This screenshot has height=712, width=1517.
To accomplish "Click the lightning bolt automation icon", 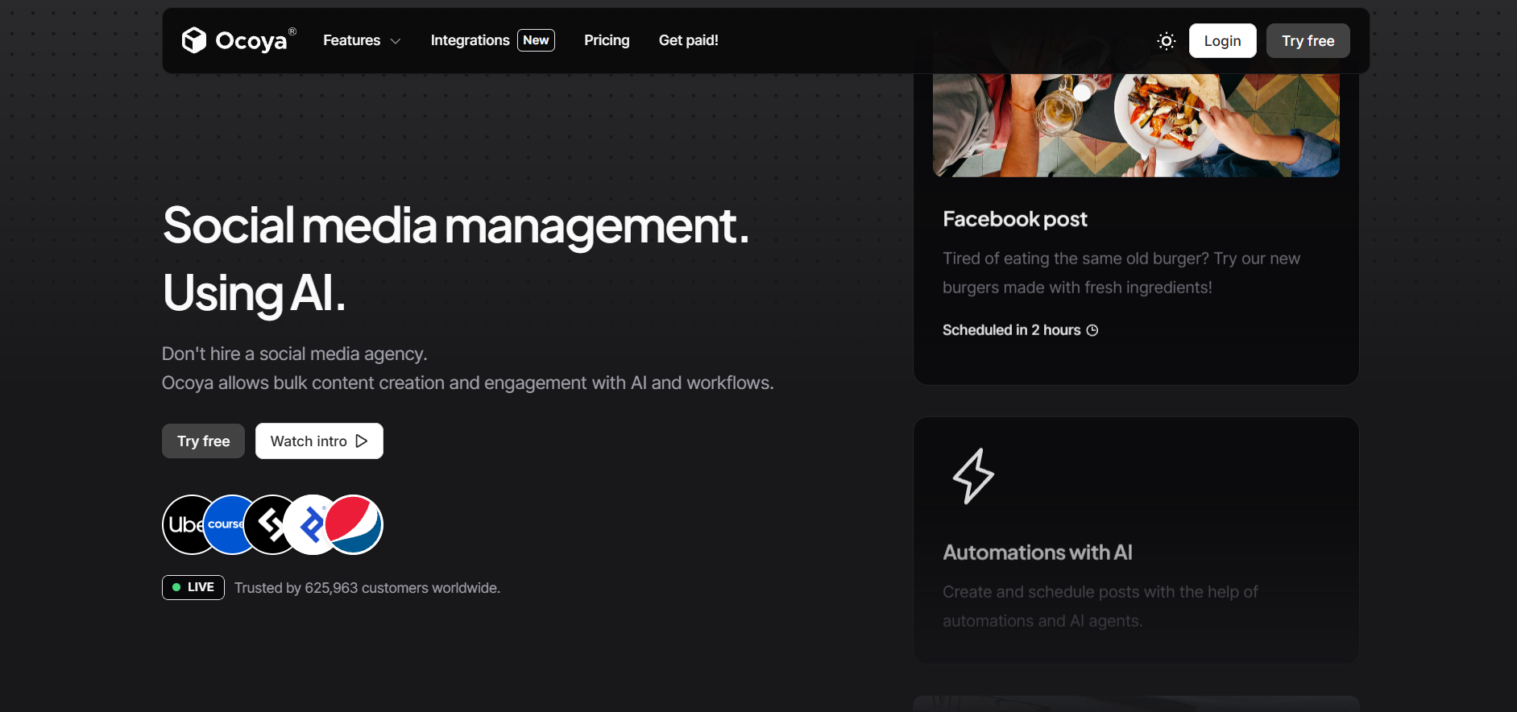I will point(973,476).
